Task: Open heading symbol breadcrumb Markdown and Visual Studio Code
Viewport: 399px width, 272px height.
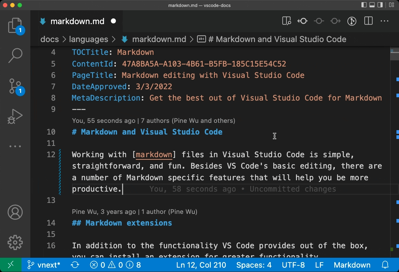Action: 272,39
